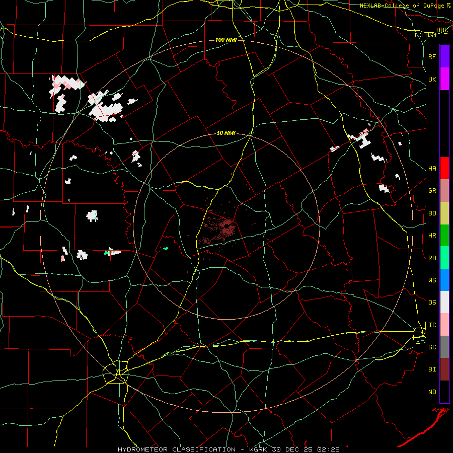
Task: Click the HA legend label
Action: (x=432, y=168)
